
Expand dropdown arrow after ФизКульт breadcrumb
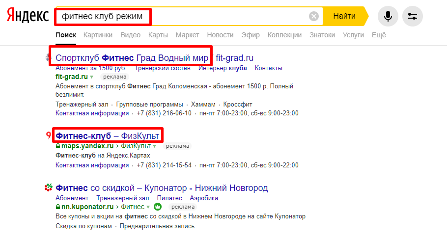pyautogui.click(x=155, y=146)
